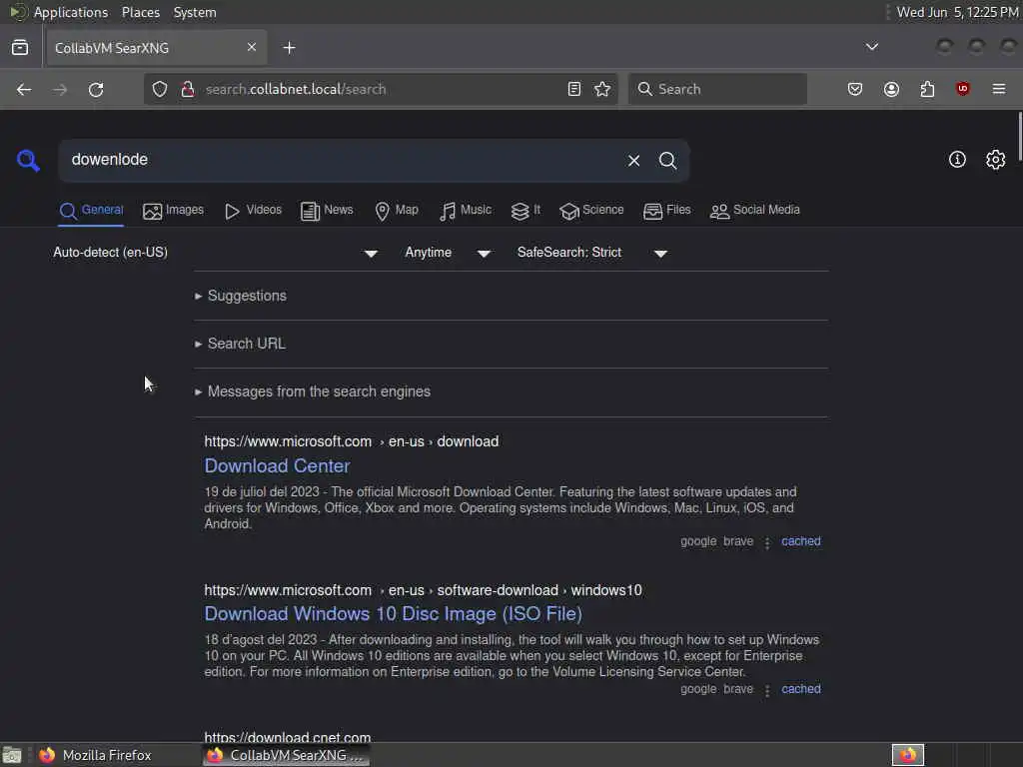1023x767 pixels.
Task: Open the Extensions puzzle icon
Action: (927, 89)
